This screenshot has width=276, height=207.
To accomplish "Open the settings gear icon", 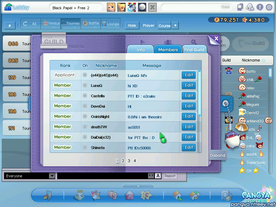I will pyautogui.click(x=269, y=7).
